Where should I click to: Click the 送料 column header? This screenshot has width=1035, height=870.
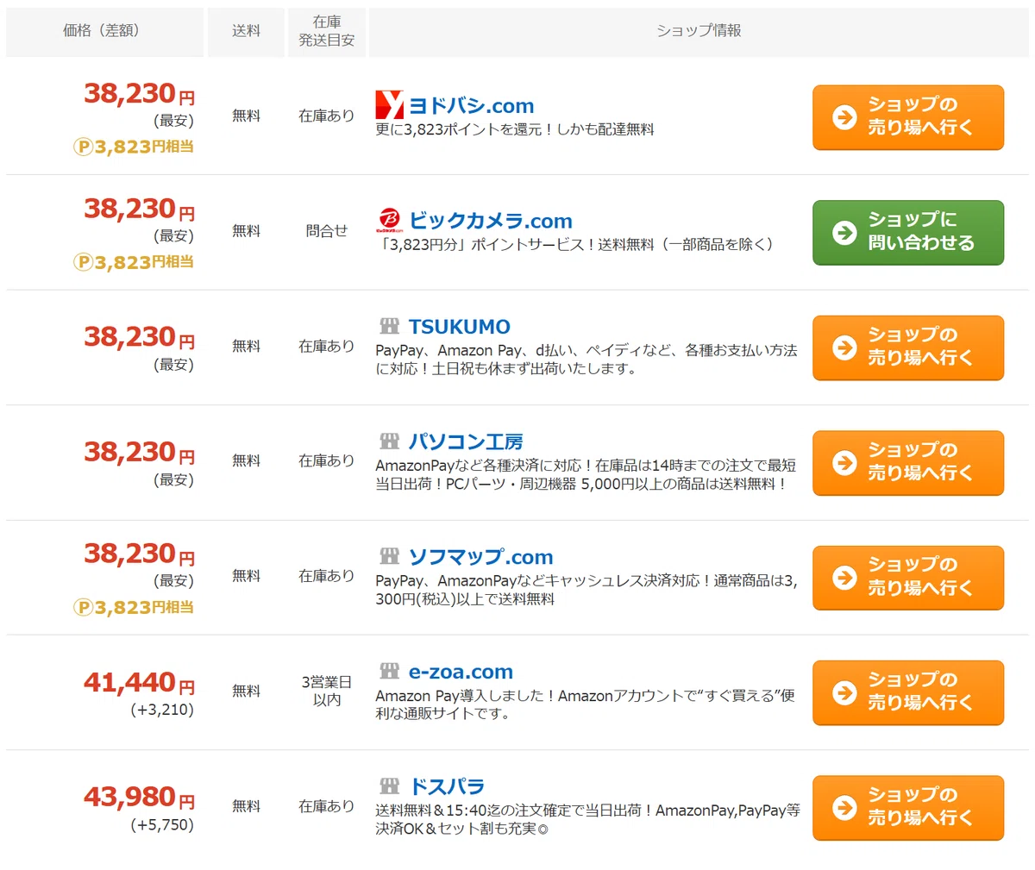pyautogui.click(x=246, y=32)
